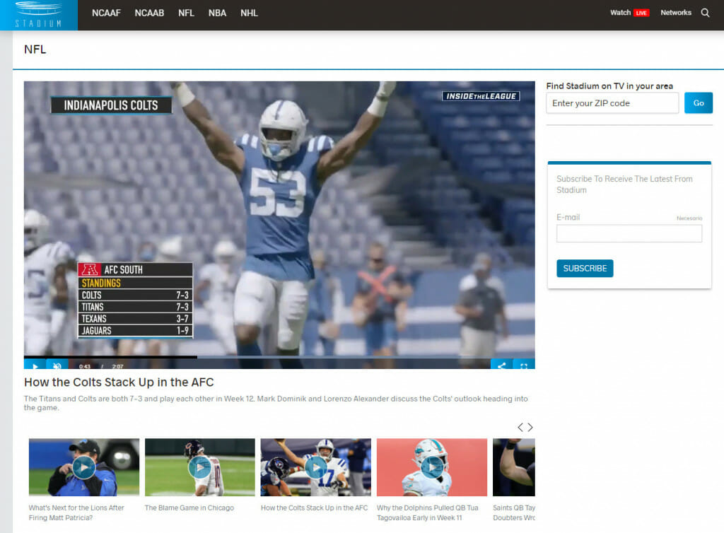The height and width of the screenshot is (533, 724).
Task: Open "What's Next for the Lions" caption link
Action: pos(76,512)
